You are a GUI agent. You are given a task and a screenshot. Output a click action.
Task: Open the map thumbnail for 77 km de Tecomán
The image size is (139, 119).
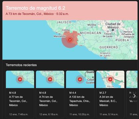pyautogui.click(x=20, y=79)
